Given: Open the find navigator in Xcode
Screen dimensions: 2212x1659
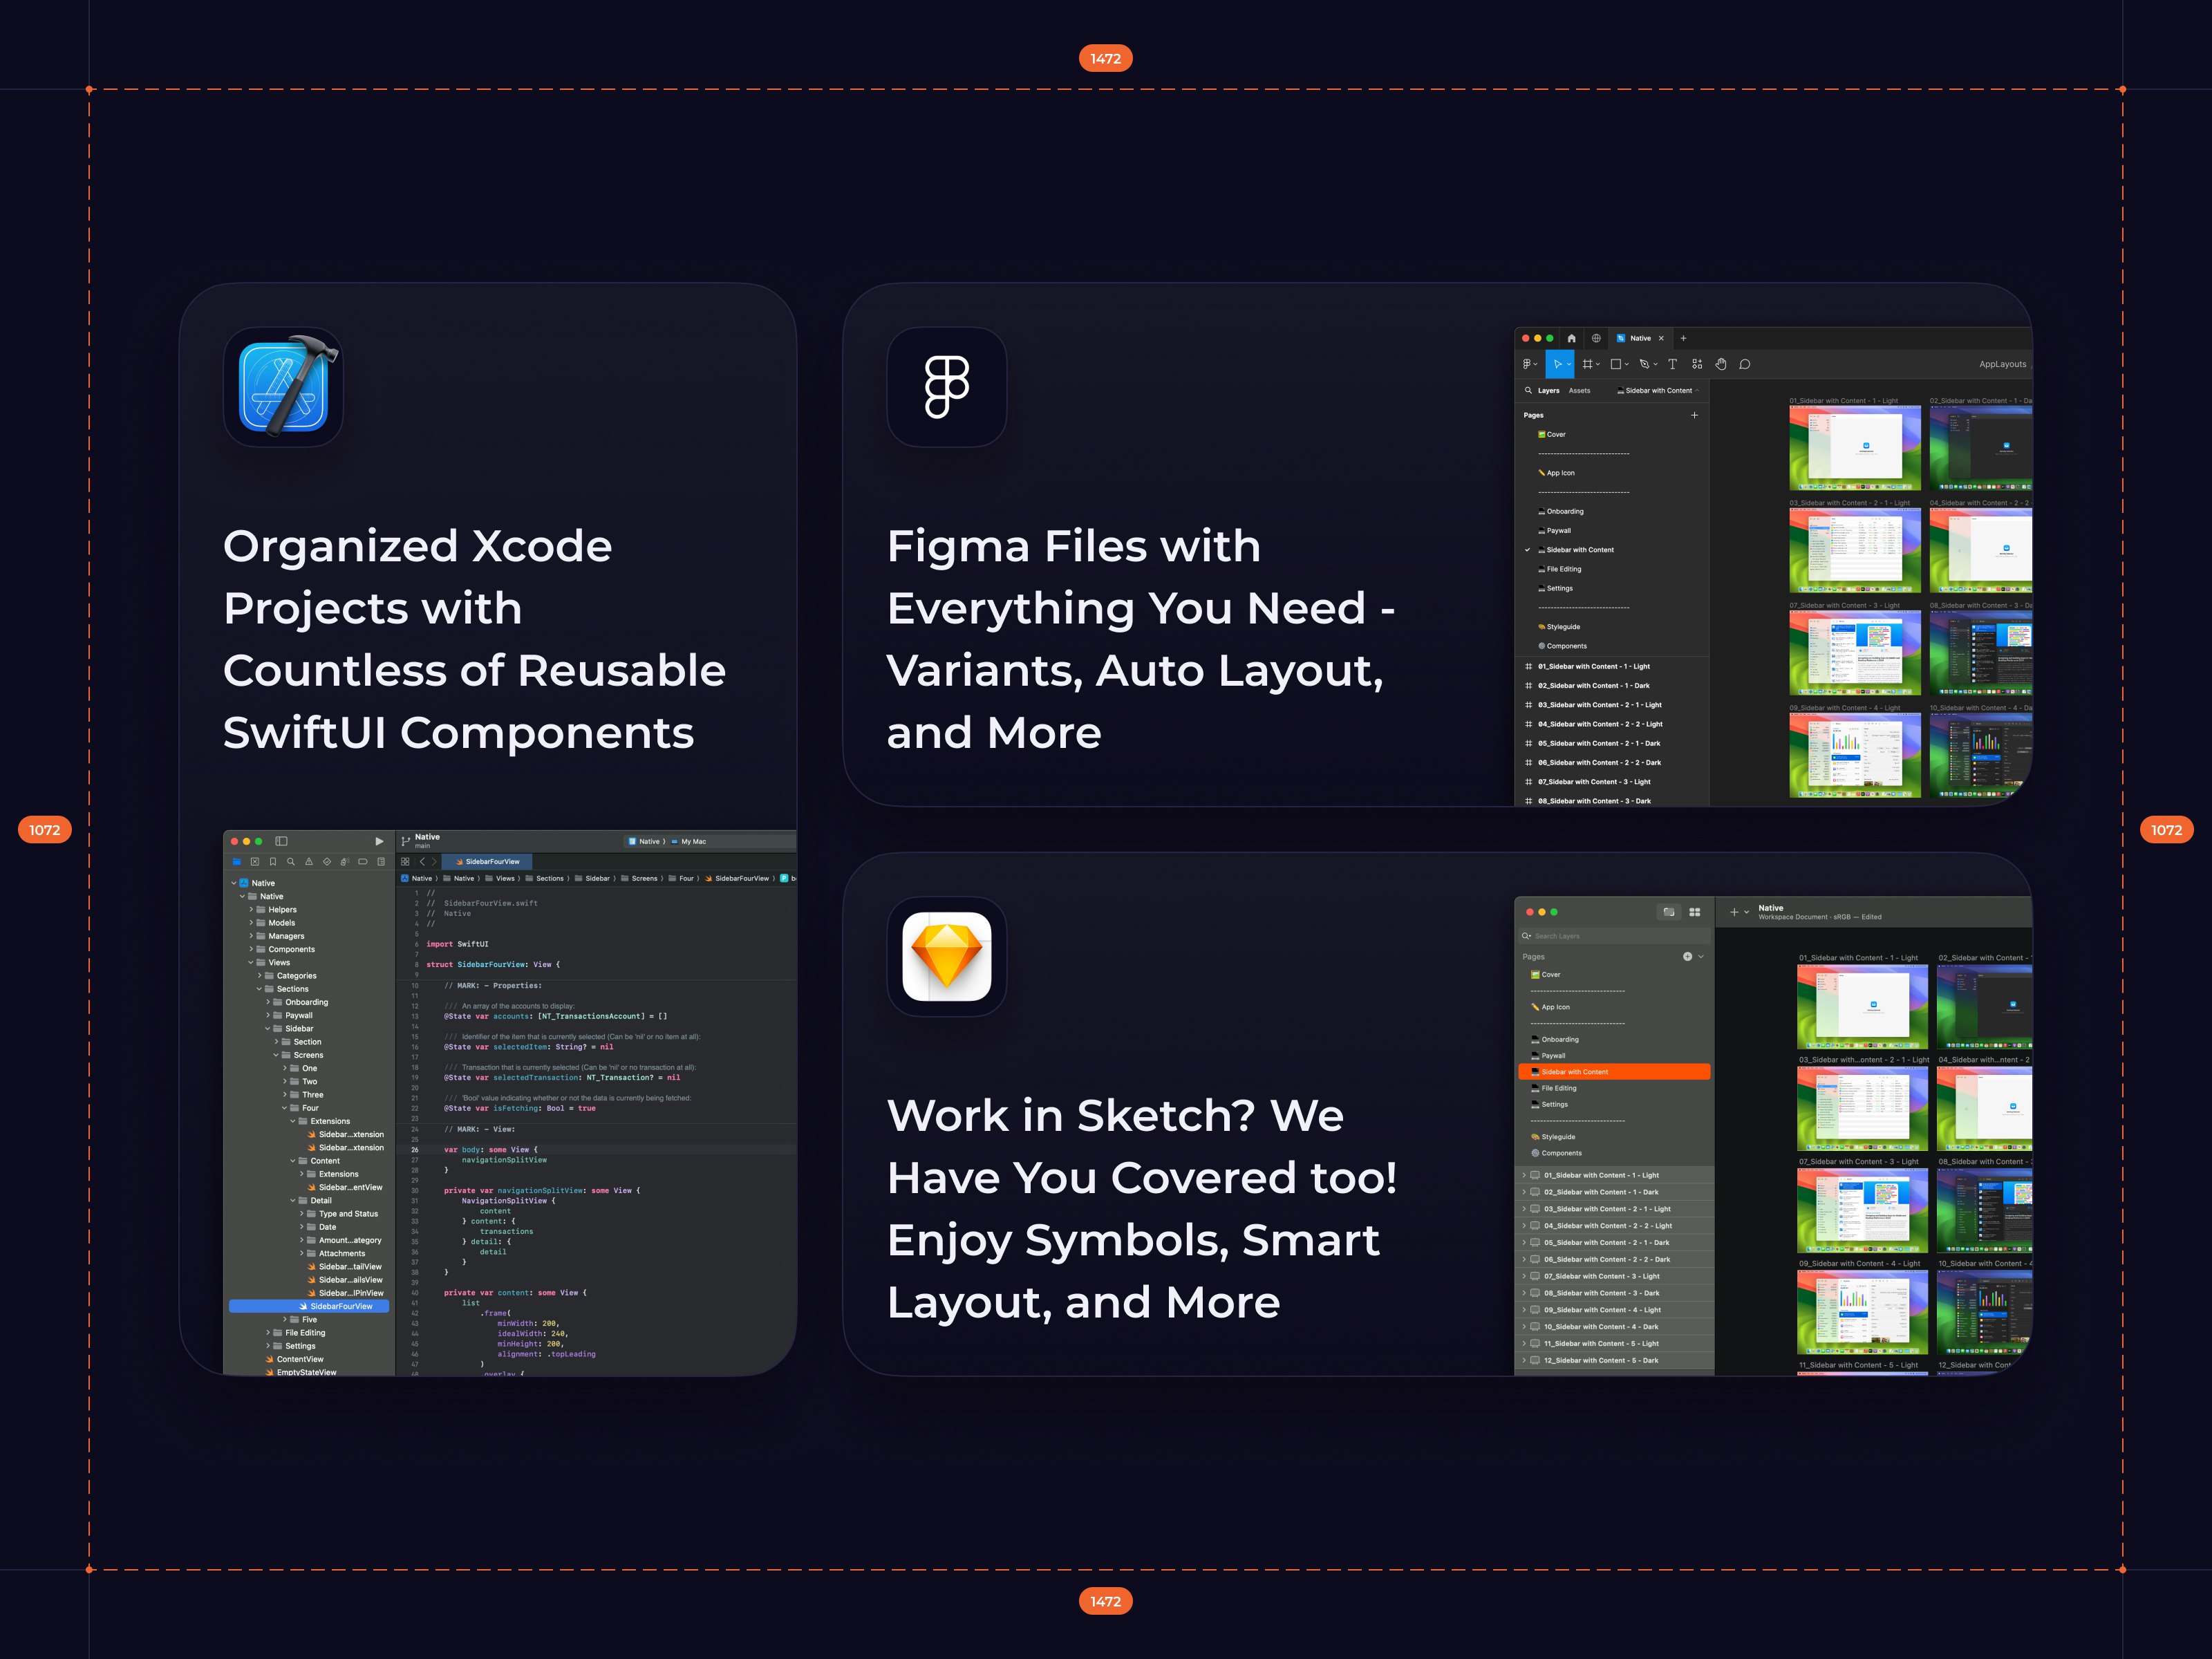Looking at the screenshot, I should tap(292, 861).
